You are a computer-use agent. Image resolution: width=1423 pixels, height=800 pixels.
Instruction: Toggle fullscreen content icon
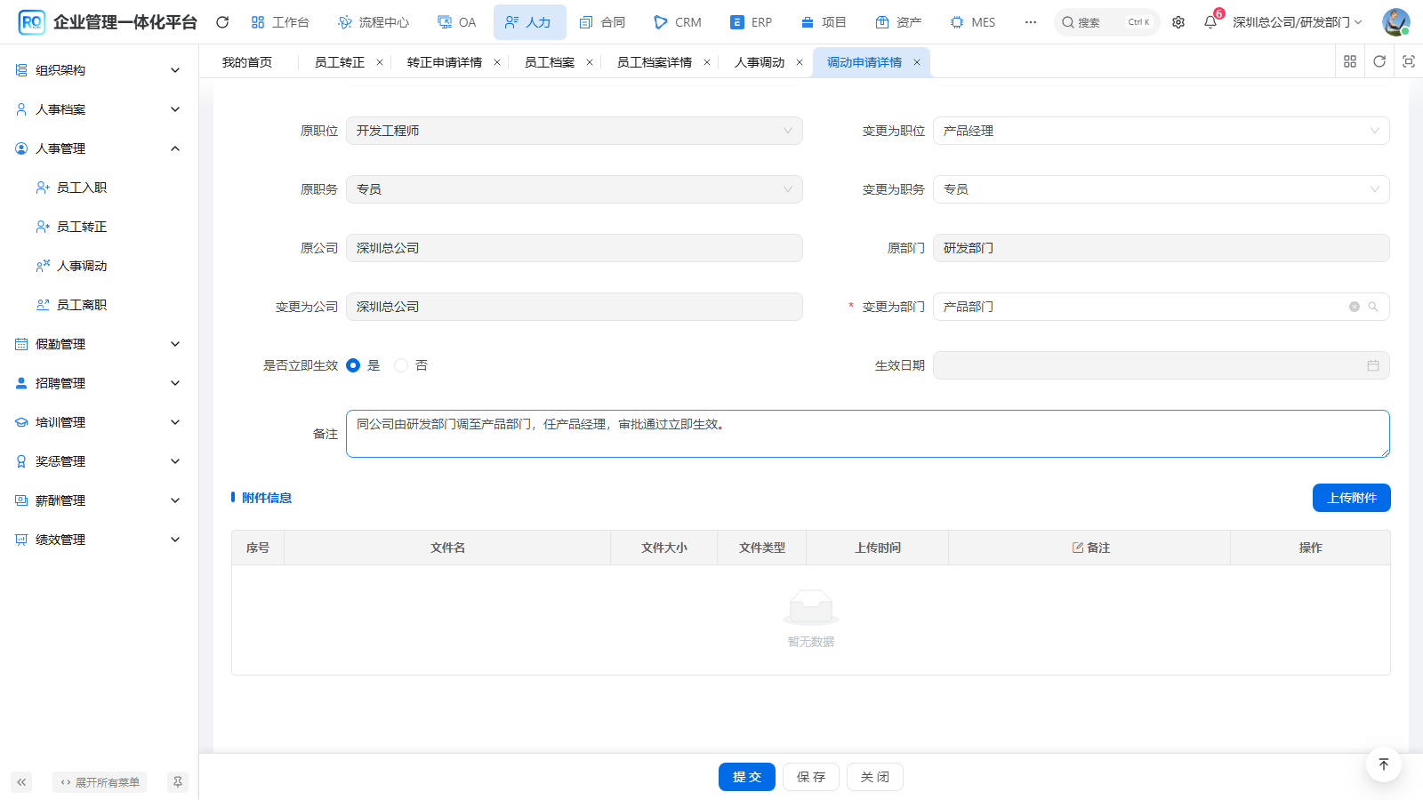[x=1409, y=61]
